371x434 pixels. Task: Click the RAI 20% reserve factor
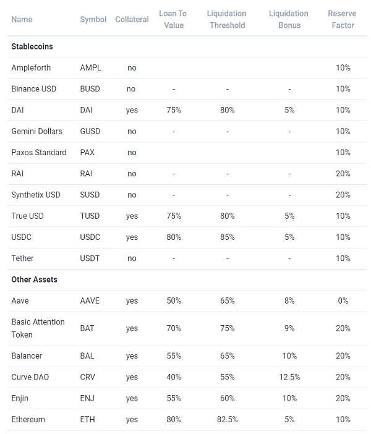pos(343,174)
